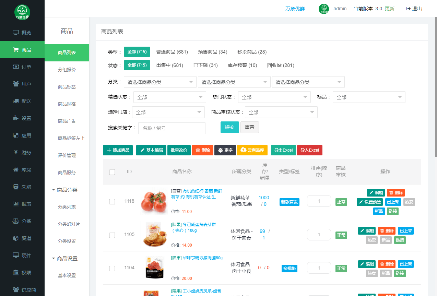Click the 分拣 balance scale icon

pos(15,221)
